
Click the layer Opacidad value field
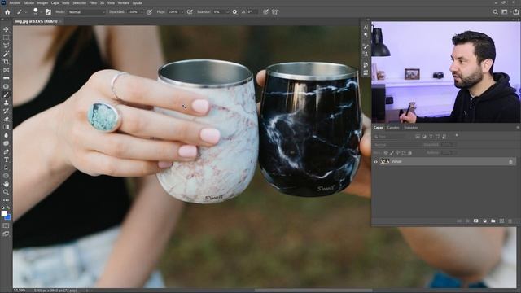tap(447, 145)
